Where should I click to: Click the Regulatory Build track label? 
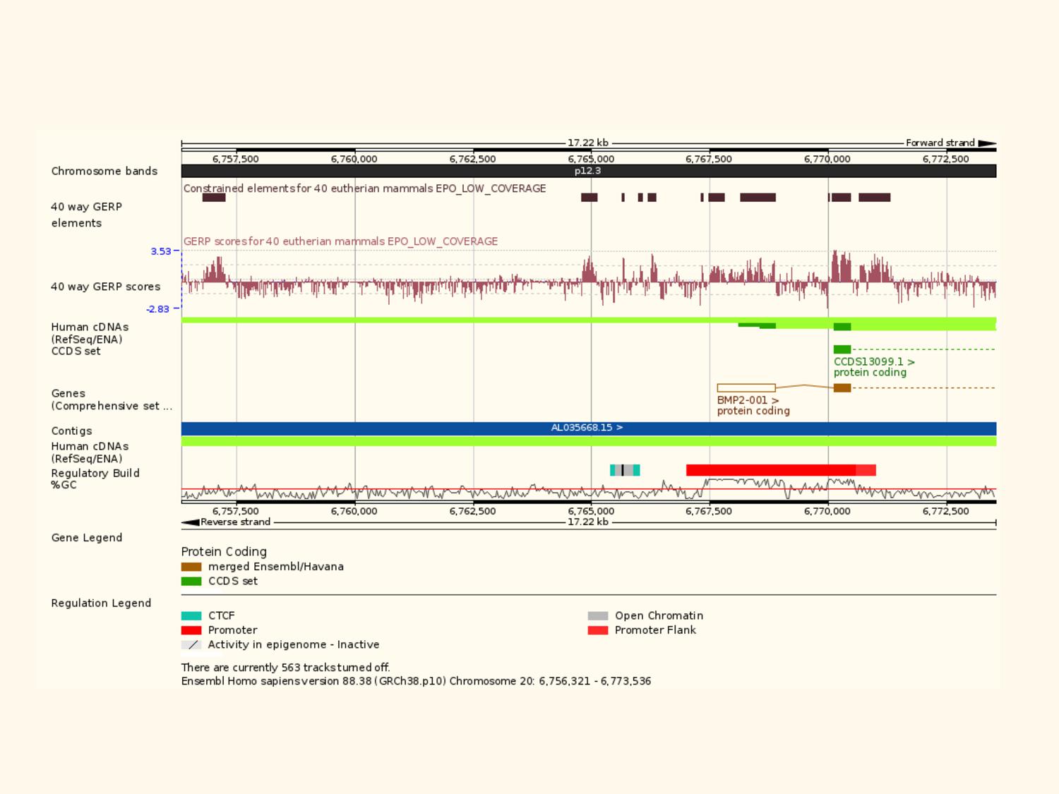95,473
